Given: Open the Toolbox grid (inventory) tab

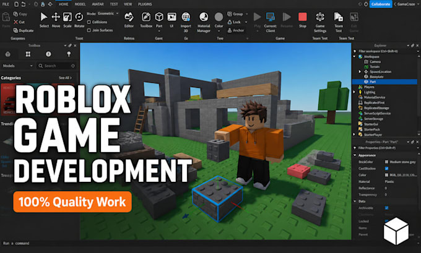Looking at the screenshot, I should (x=28, y=54).
